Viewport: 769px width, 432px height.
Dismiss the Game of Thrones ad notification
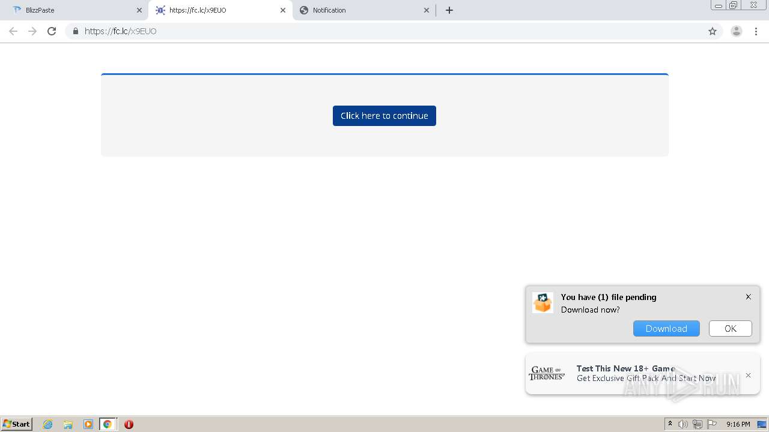click(749, 375)
